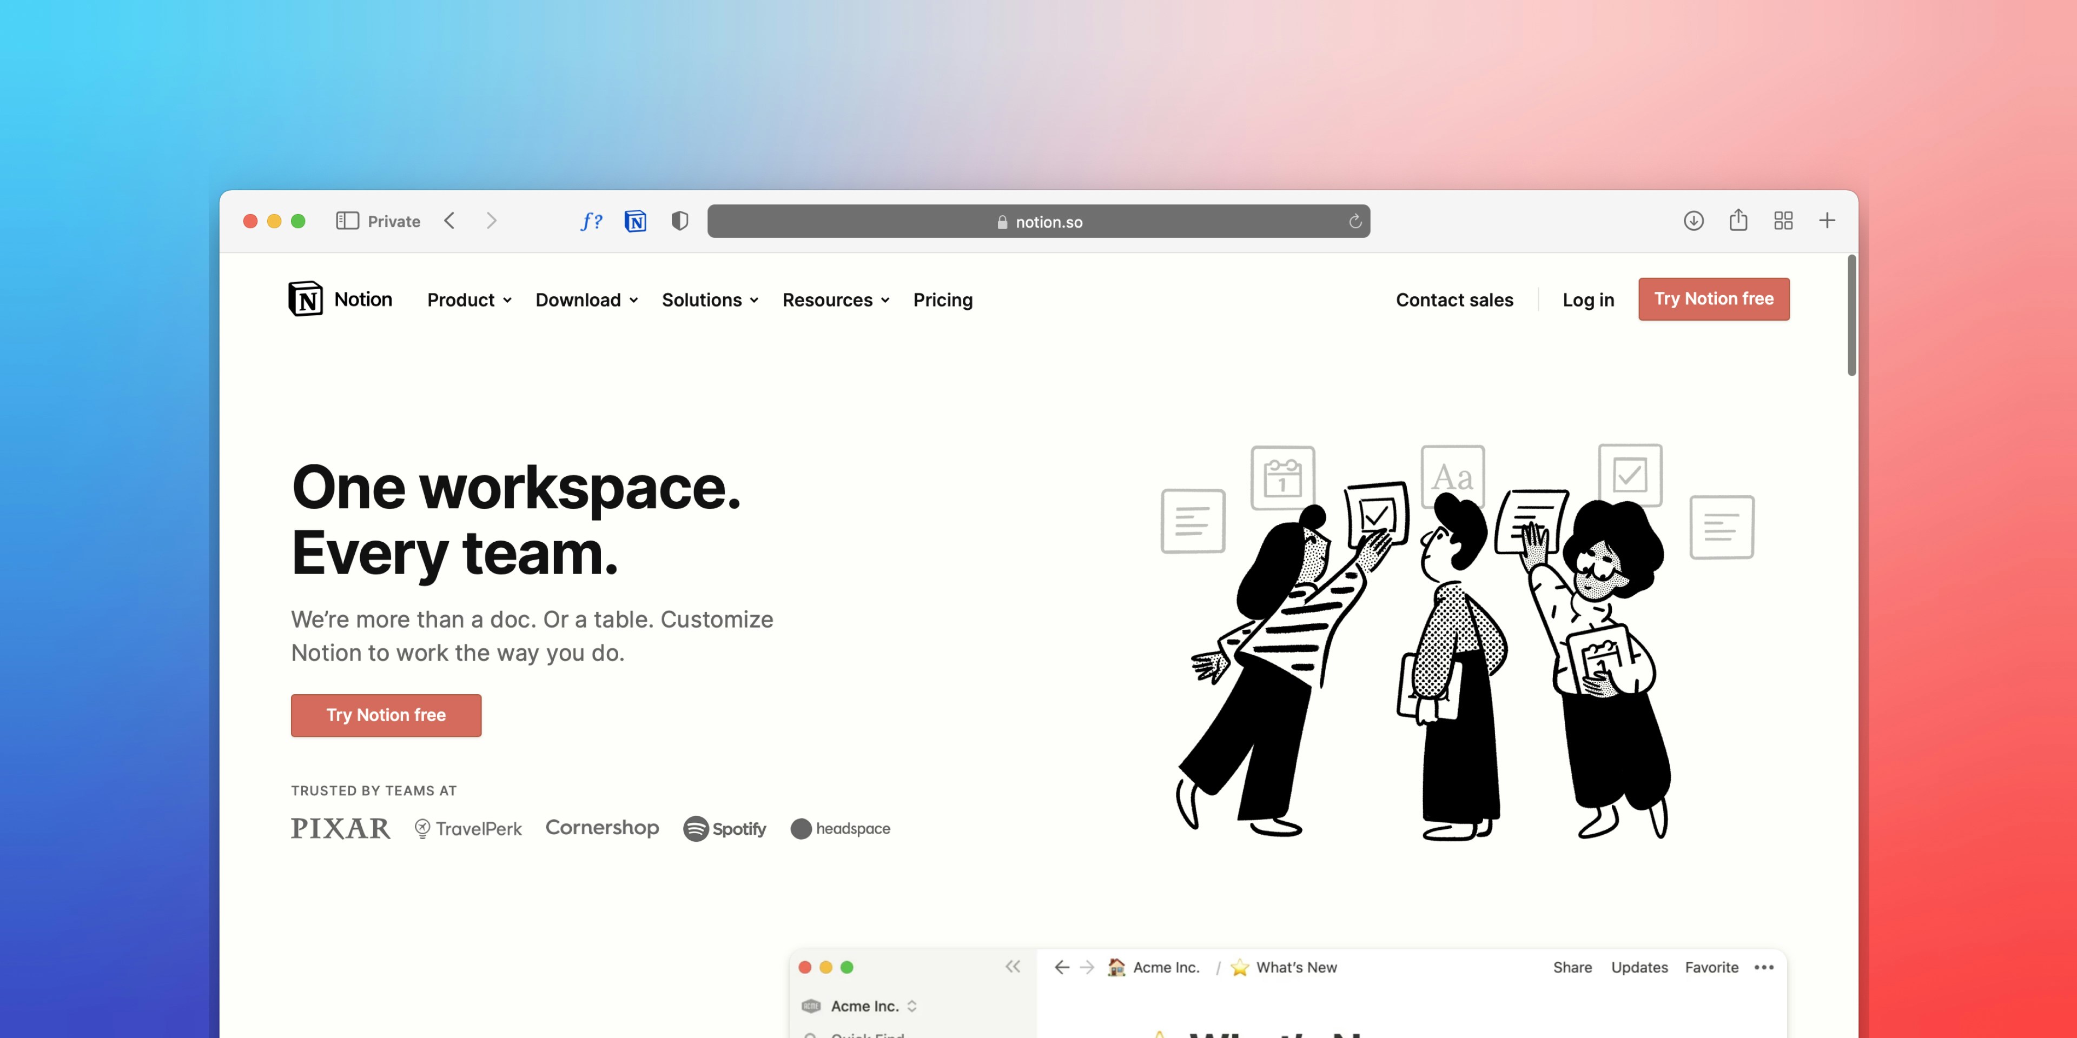The width and height of the screenshot is (2077, 1038).
Task: Click the FiraCode extension icon
Action: tap(593, 221)
